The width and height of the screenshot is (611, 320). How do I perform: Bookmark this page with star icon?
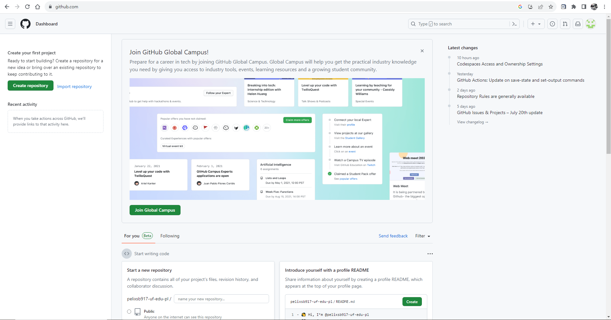tap(551, 7)
